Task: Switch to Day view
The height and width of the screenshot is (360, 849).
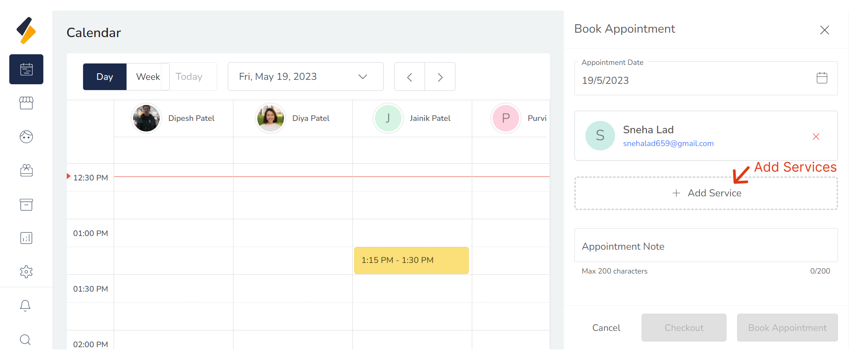Action: 105,77
